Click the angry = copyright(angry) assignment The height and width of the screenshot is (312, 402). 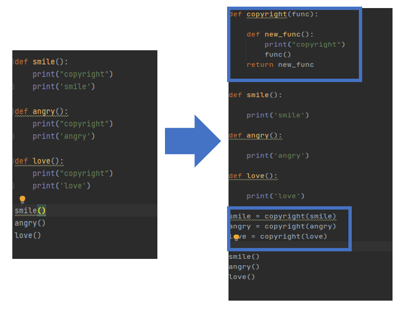coord(270,226)
